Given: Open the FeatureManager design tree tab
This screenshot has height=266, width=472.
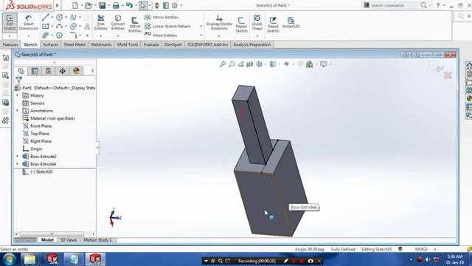Looking at the screenshot, I should (21, 71).
